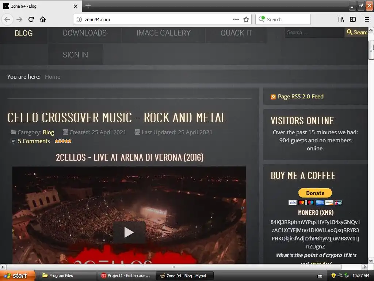This screenshot has height=281, width=374.
Task: Open the Page RSS 2.0 Feed link
Action: (301, 97)
